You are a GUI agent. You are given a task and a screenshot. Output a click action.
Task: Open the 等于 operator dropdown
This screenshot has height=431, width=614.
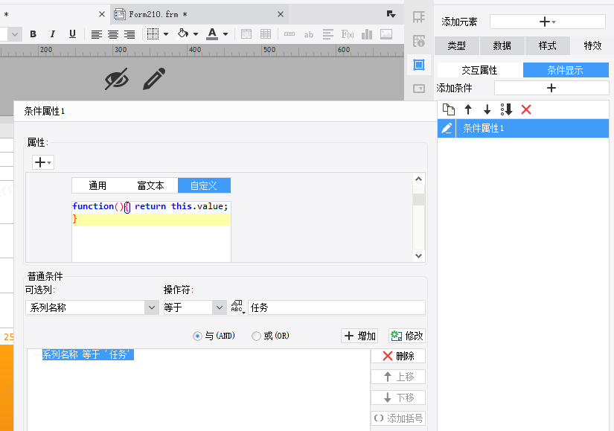219,307
